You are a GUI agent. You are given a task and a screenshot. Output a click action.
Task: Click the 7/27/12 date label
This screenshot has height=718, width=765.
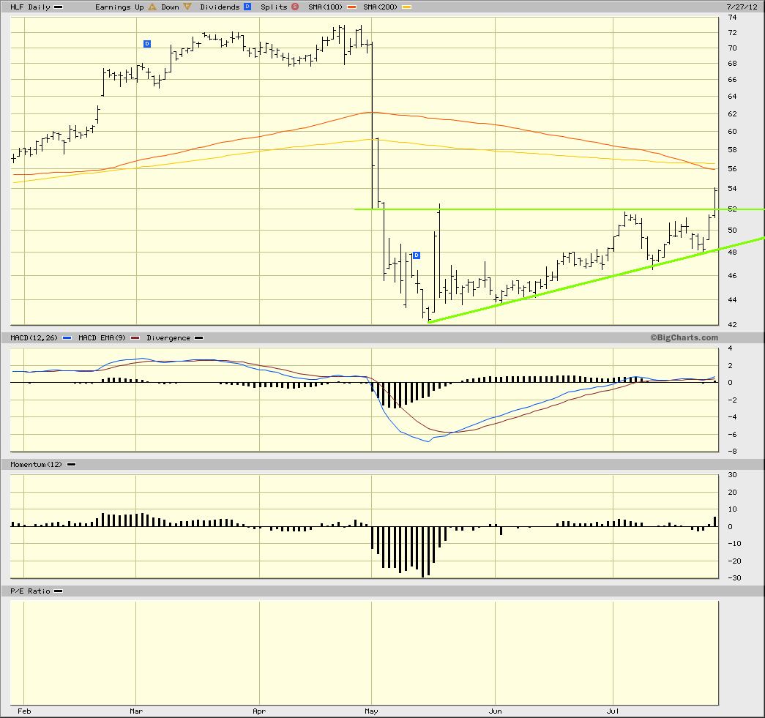tap(742, 7)
